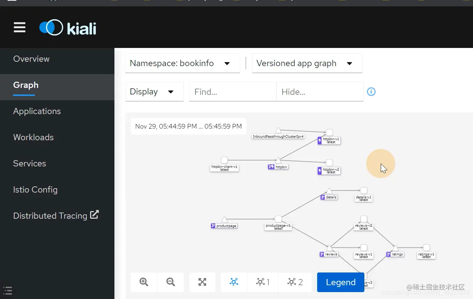Click the zoom out magnifier icon
The height and width of the screenshot is (299, 473).
[x=171, y=282]
